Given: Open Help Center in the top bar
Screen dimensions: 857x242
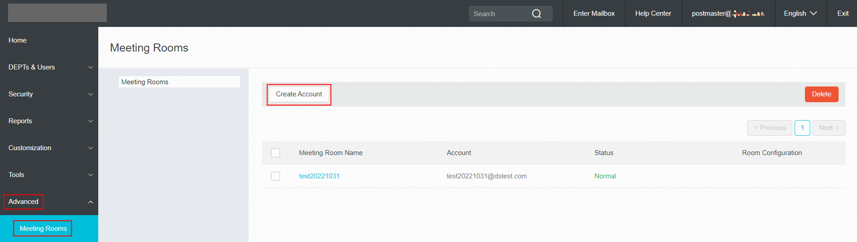Looking at the screenshot, I should click(x=653, y=13).
